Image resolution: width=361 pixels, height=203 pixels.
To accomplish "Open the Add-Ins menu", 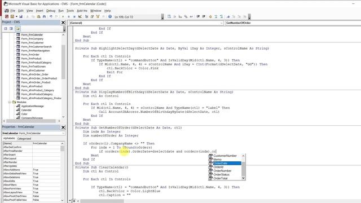I will (82, 11).
